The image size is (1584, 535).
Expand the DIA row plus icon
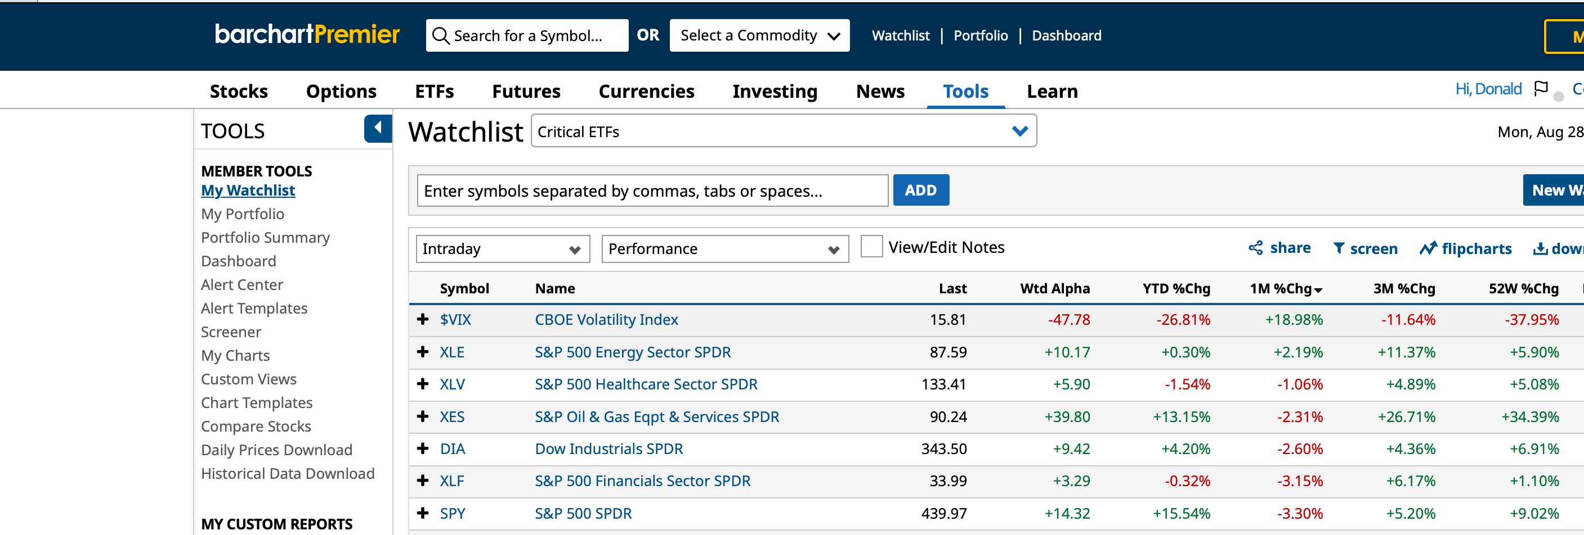click(x=422, y=448)
